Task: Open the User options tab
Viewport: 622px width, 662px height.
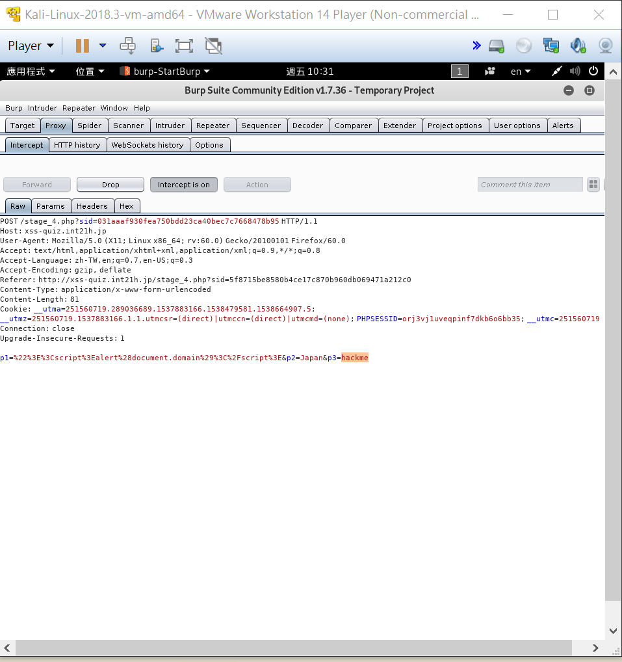Action: click(517, 126)
